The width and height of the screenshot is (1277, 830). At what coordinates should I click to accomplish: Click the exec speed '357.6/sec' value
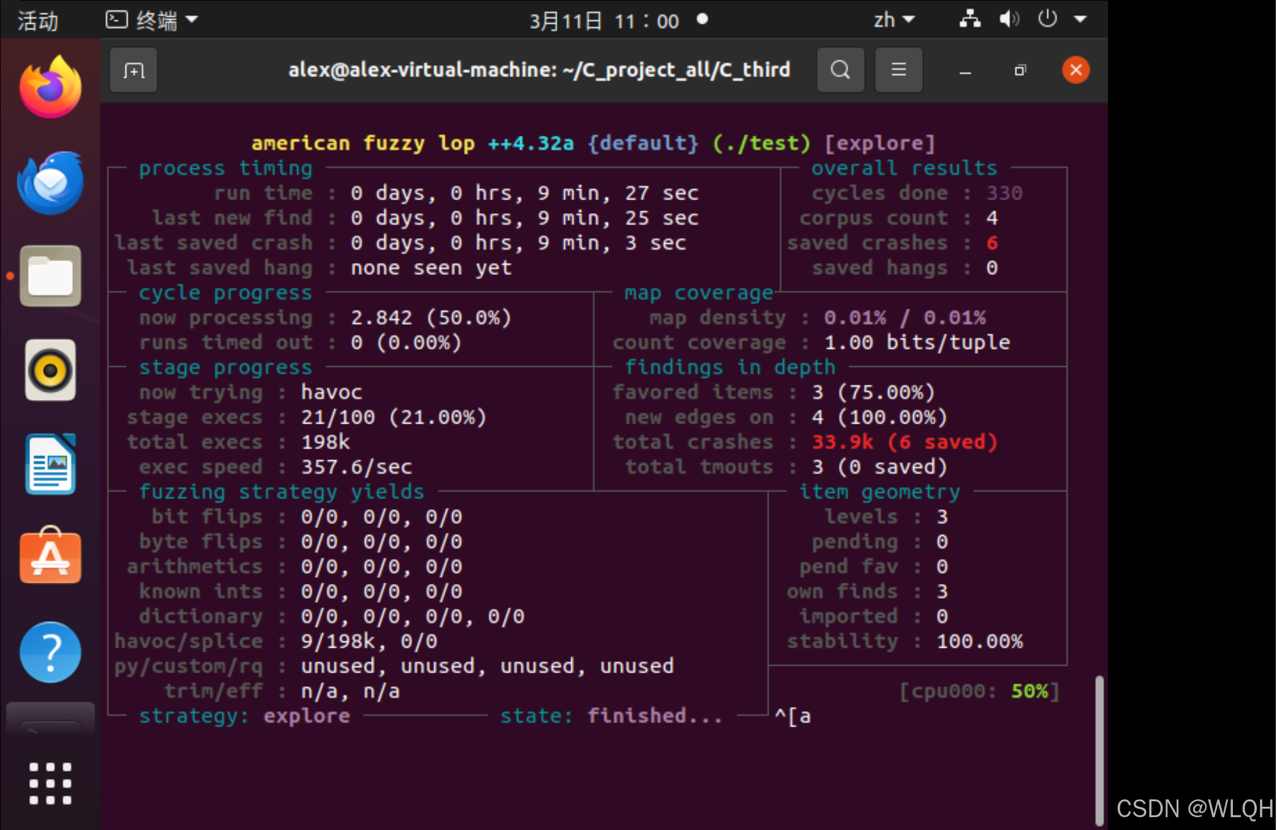[x=356, y=467]
